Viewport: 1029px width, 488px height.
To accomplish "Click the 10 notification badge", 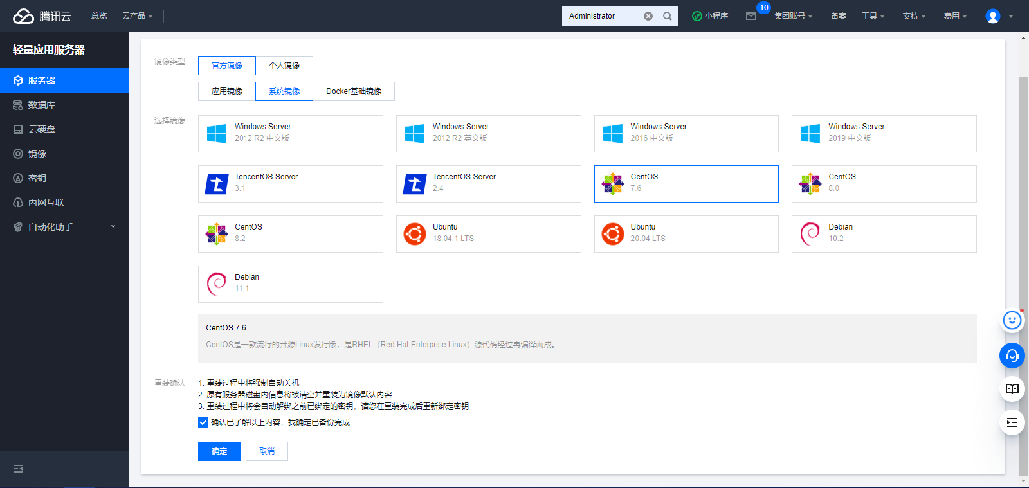I will coord(764,8).
